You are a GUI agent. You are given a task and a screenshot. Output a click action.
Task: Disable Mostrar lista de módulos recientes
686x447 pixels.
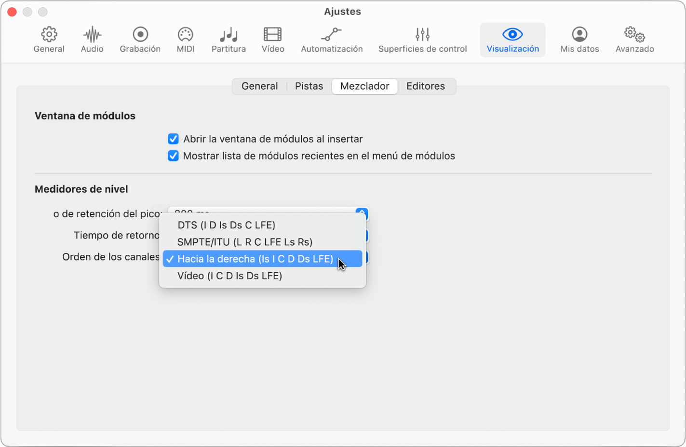point(173,156)
